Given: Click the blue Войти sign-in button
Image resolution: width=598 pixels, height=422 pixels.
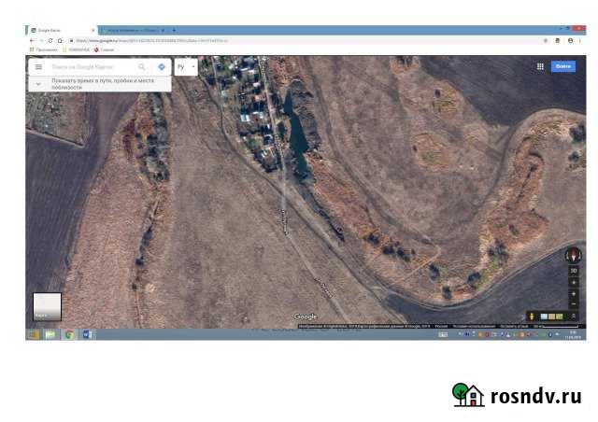Looking at the screenshot, I should click(562, 66).
